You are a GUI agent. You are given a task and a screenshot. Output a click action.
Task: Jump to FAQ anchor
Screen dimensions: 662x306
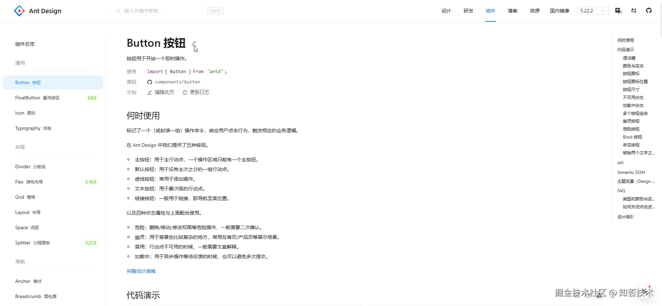pos(621,191)
